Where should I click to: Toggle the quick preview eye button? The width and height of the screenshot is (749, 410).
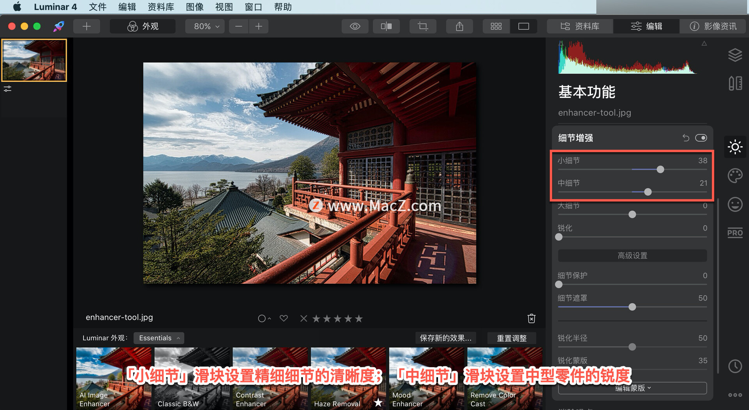[x=355, y=26]
